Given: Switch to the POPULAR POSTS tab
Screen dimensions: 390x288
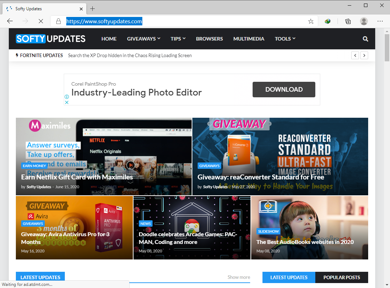Looking at the screenshot, I should point(342,277).
